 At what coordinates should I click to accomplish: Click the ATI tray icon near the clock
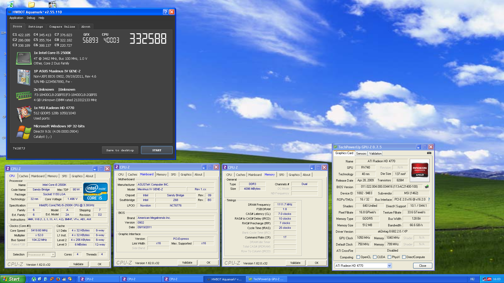[x=489, y=279]
